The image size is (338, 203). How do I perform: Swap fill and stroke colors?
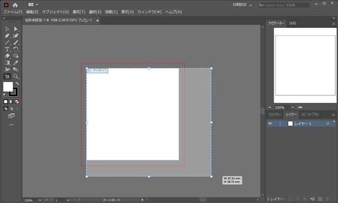pyautogui.click(x=17, y=84)
